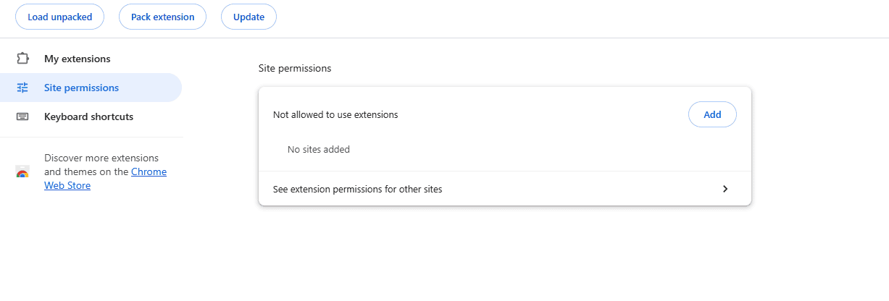Click the Update button

(249, 17)
